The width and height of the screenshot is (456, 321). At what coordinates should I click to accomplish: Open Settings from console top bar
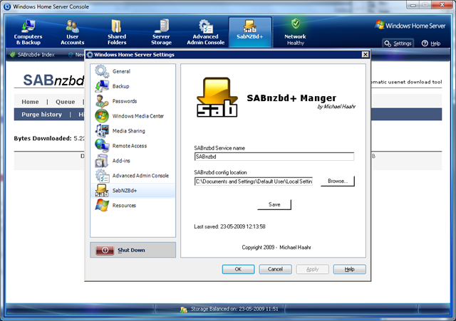(x=398, y=43)
